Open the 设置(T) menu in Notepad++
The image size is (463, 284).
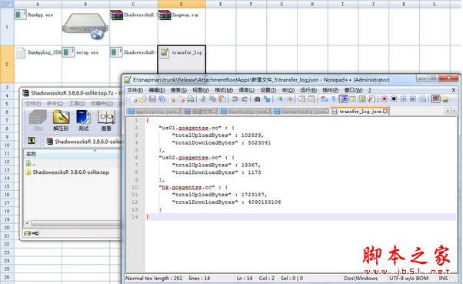(x=268, y=90)
